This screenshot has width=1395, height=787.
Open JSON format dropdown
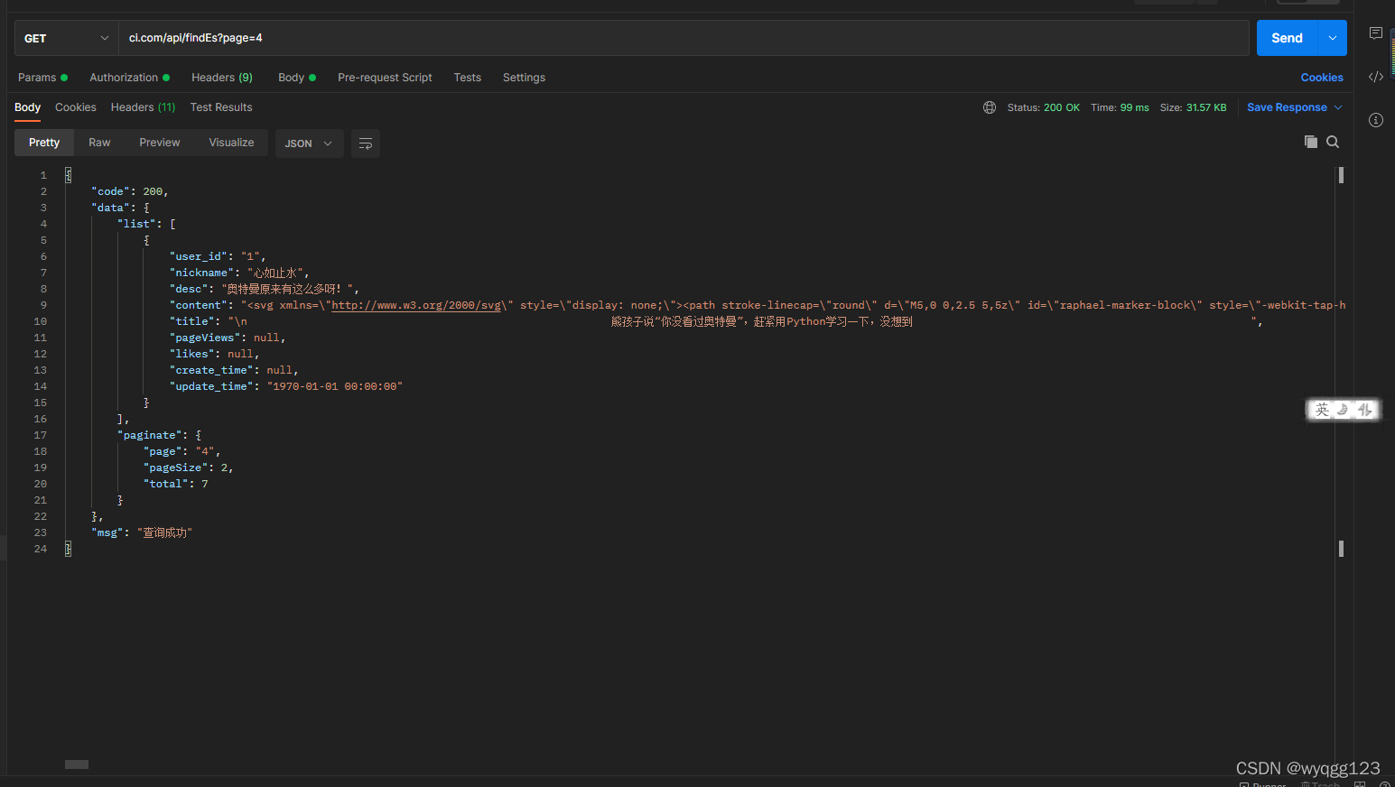click(x=309, y=144)
